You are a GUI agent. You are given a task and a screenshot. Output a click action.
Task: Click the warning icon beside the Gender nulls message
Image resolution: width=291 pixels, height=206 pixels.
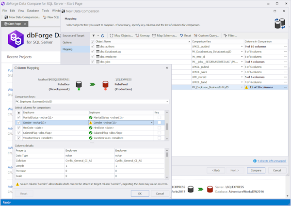17,184
